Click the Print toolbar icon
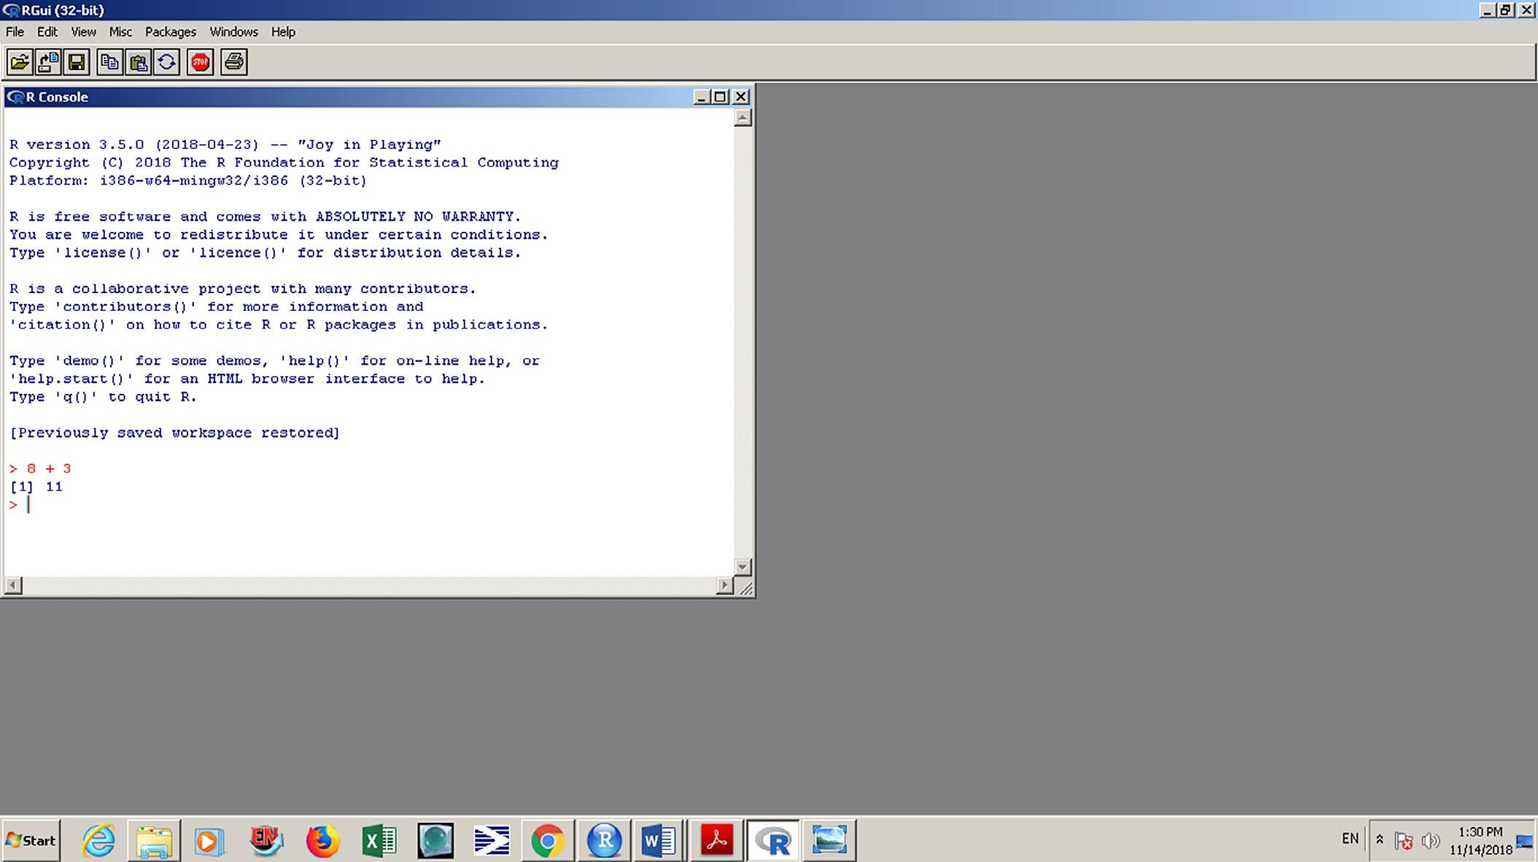Viewport: 1538px width, 862px height. point(233,62)
